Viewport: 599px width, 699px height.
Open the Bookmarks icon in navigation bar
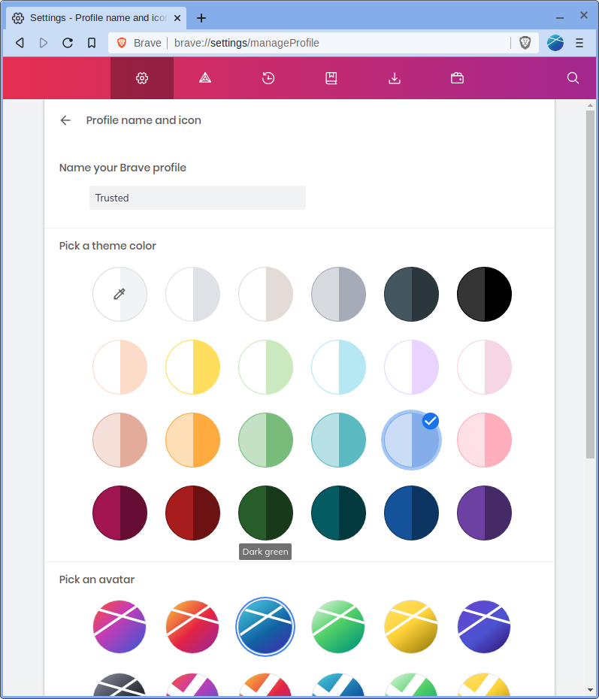(331, 78)
